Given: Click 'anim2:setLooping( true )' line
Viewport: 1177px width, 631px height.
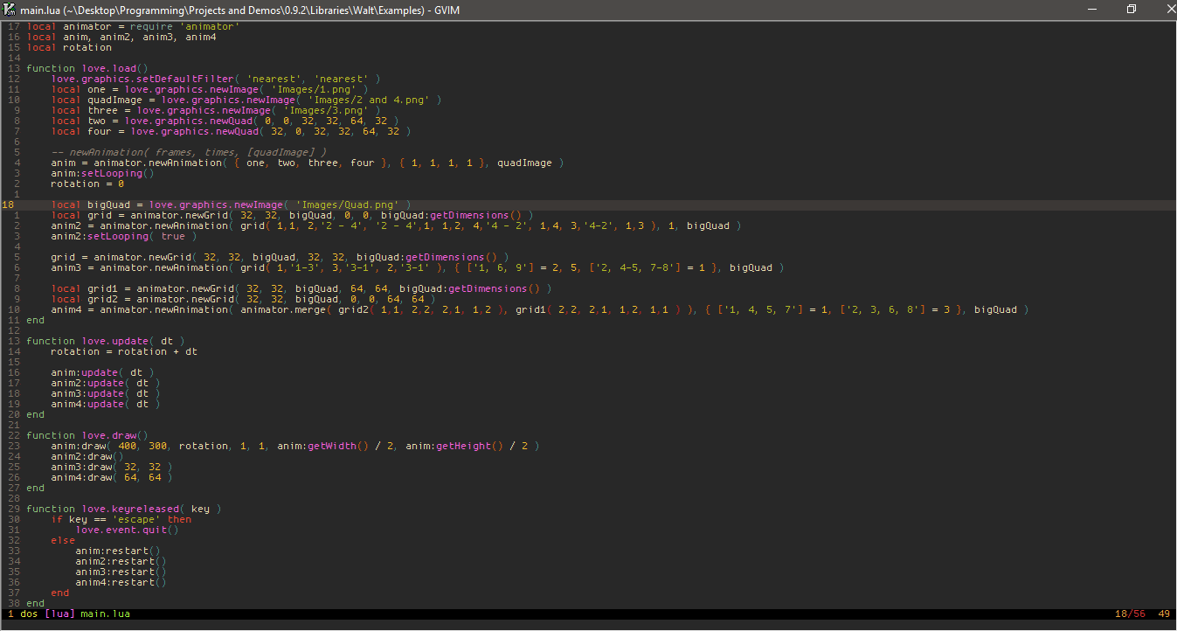Looking at the screenshot, I should [x=124, y=236].
